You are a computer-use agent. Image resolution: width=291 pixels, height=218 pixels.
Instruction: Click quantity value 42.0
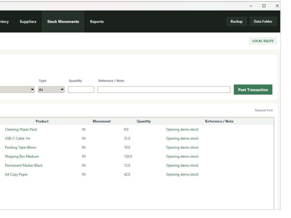point(127,174)
